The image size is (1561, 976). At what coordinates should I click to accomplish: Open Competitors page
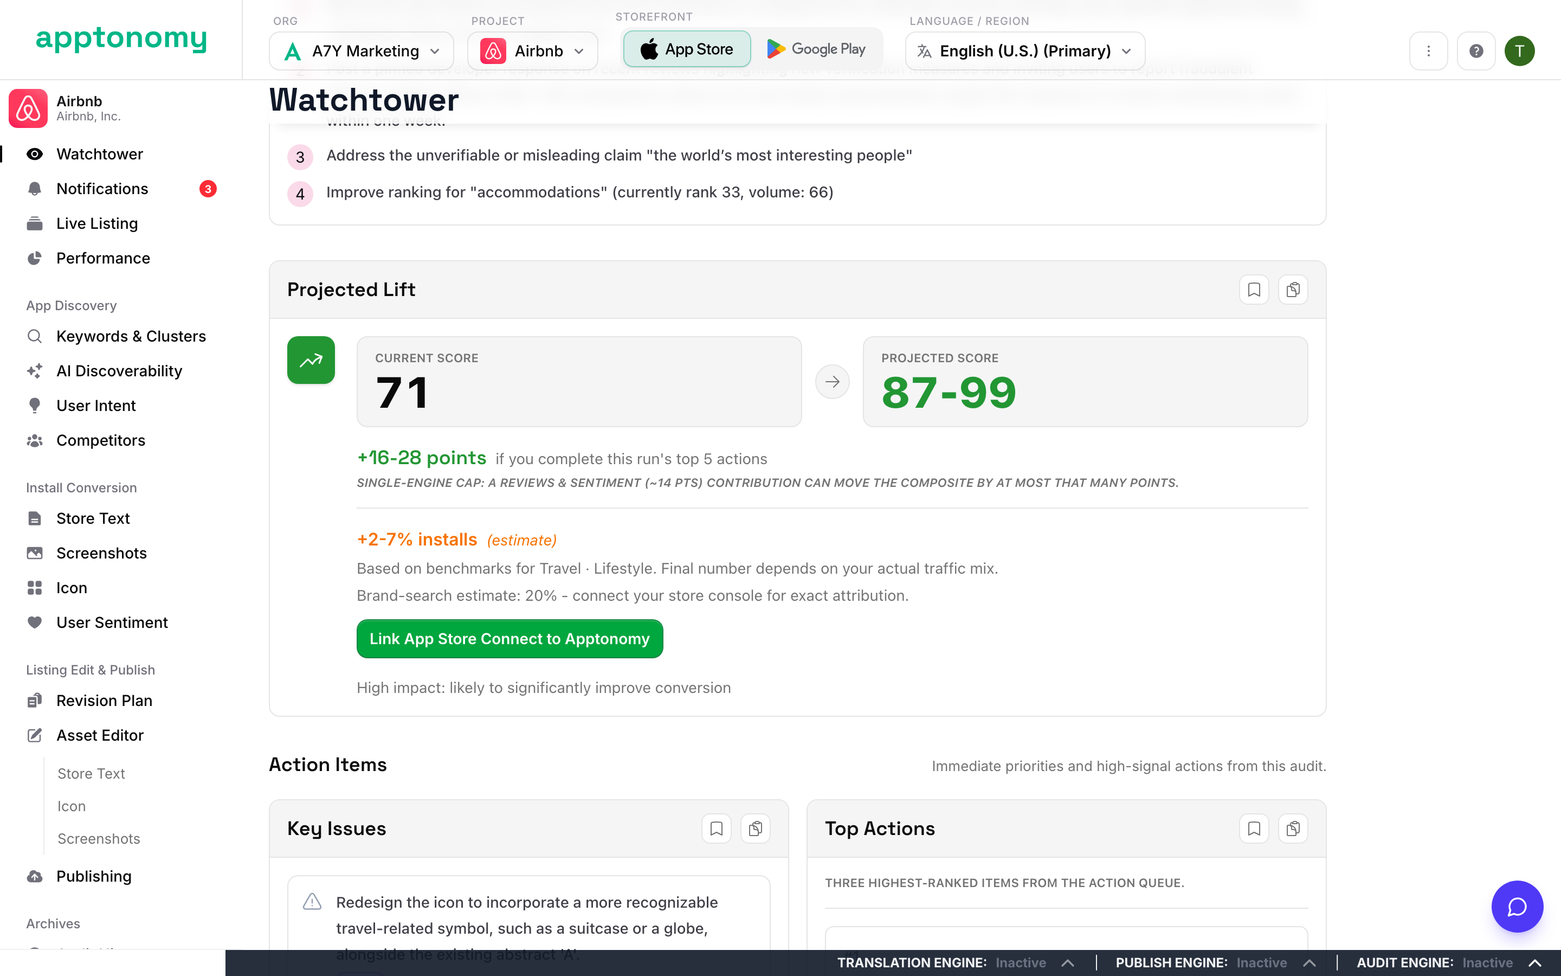[101, 440]
